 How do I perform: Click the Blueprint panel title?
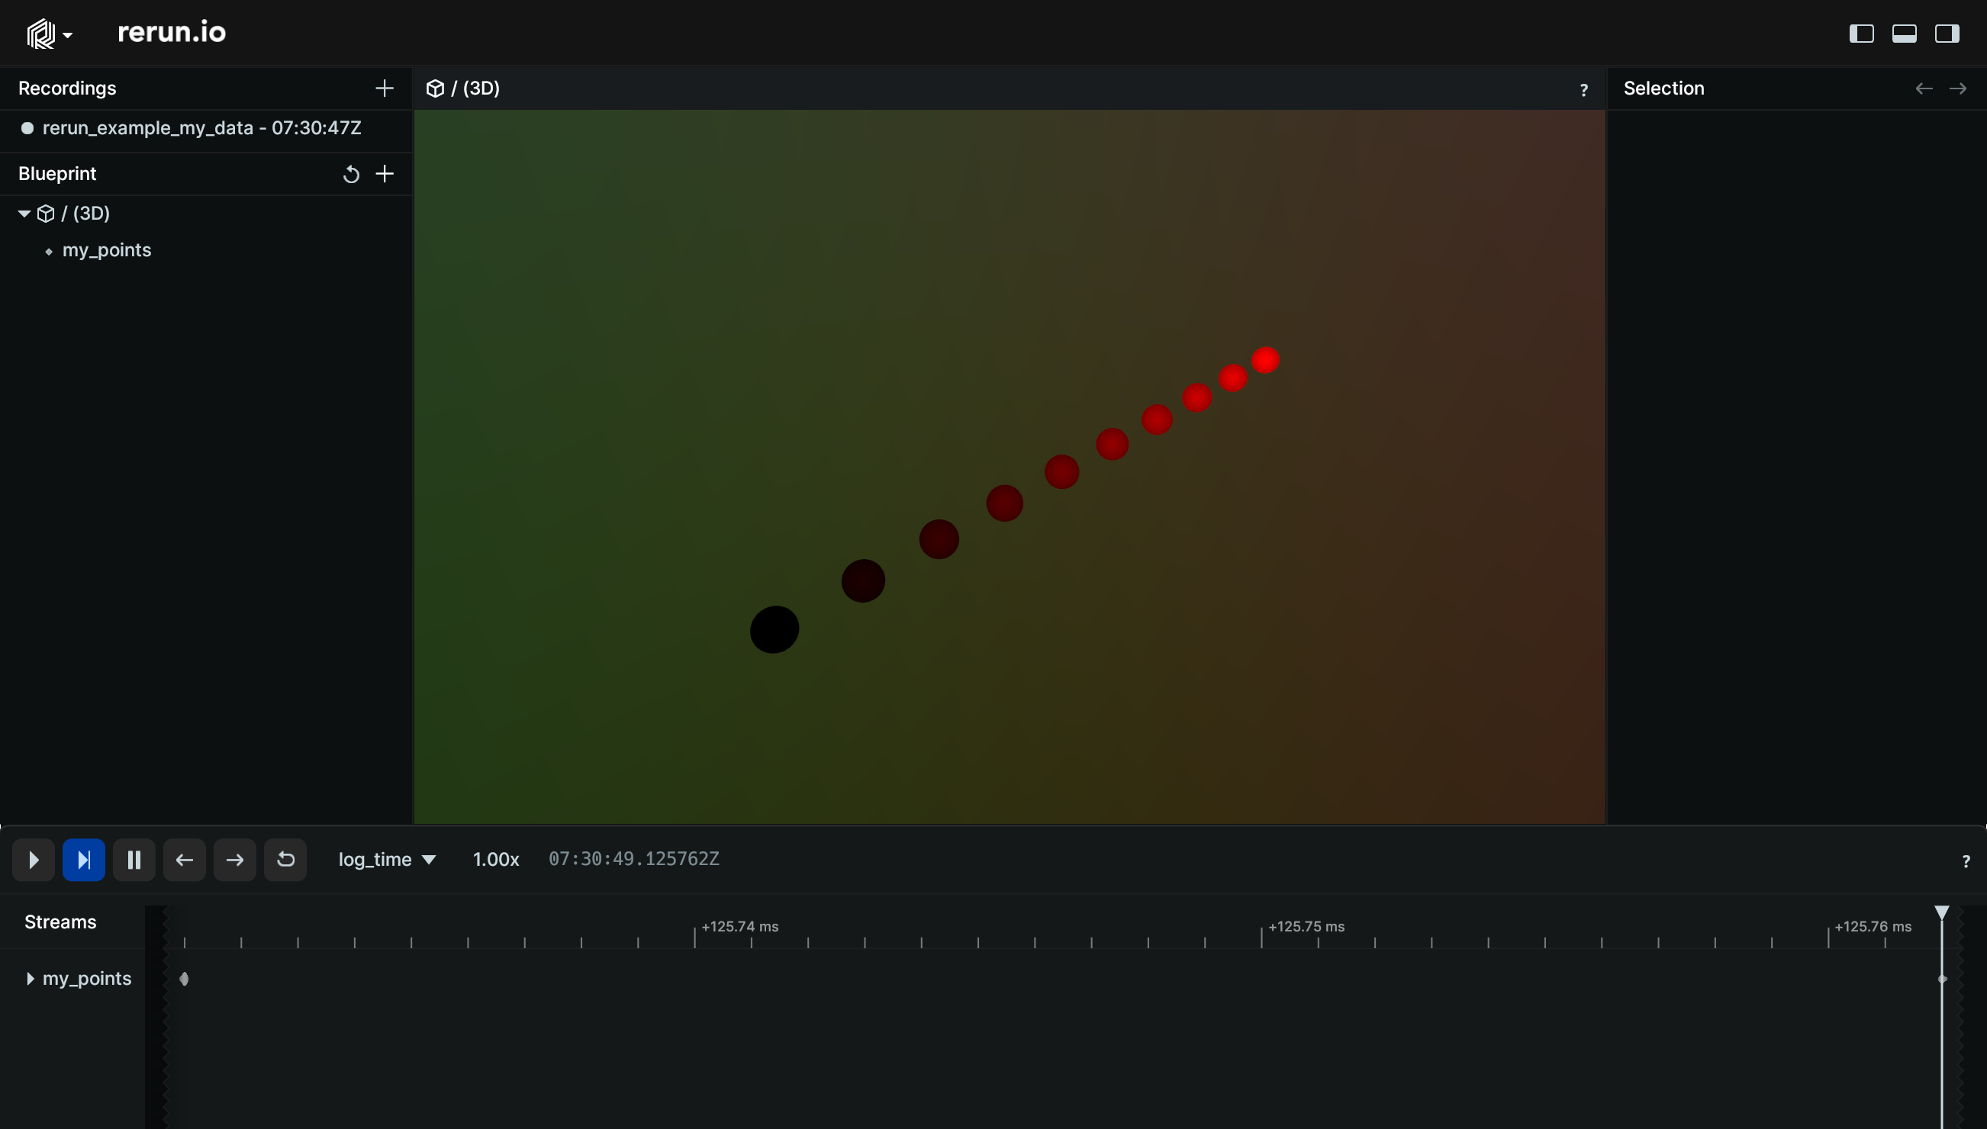coord(57,174)
